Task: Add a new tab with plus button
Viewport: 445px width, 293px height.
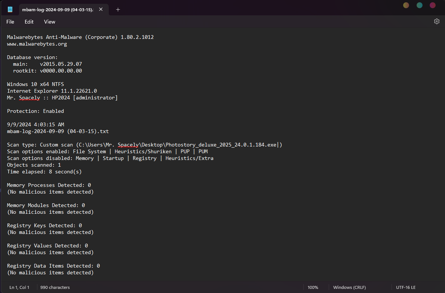Action: [118, 10]
